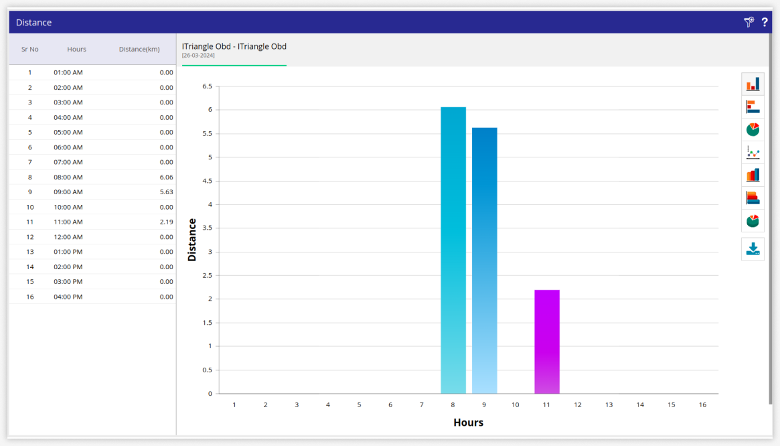Select the pie chart icon just above the download icon
The image size is (780, 446).
[753, 220]
